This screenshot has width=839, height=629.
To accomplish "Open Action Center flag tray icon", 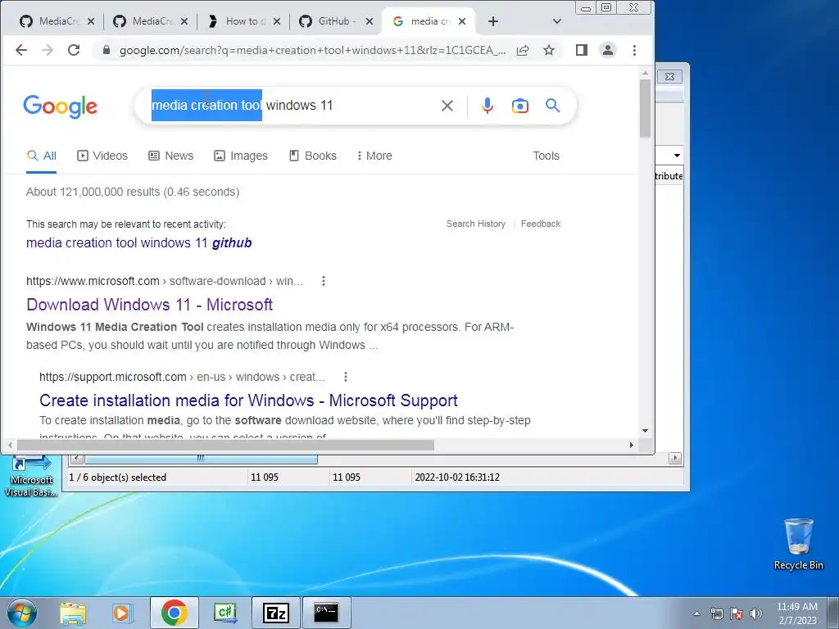I will 737,614.
